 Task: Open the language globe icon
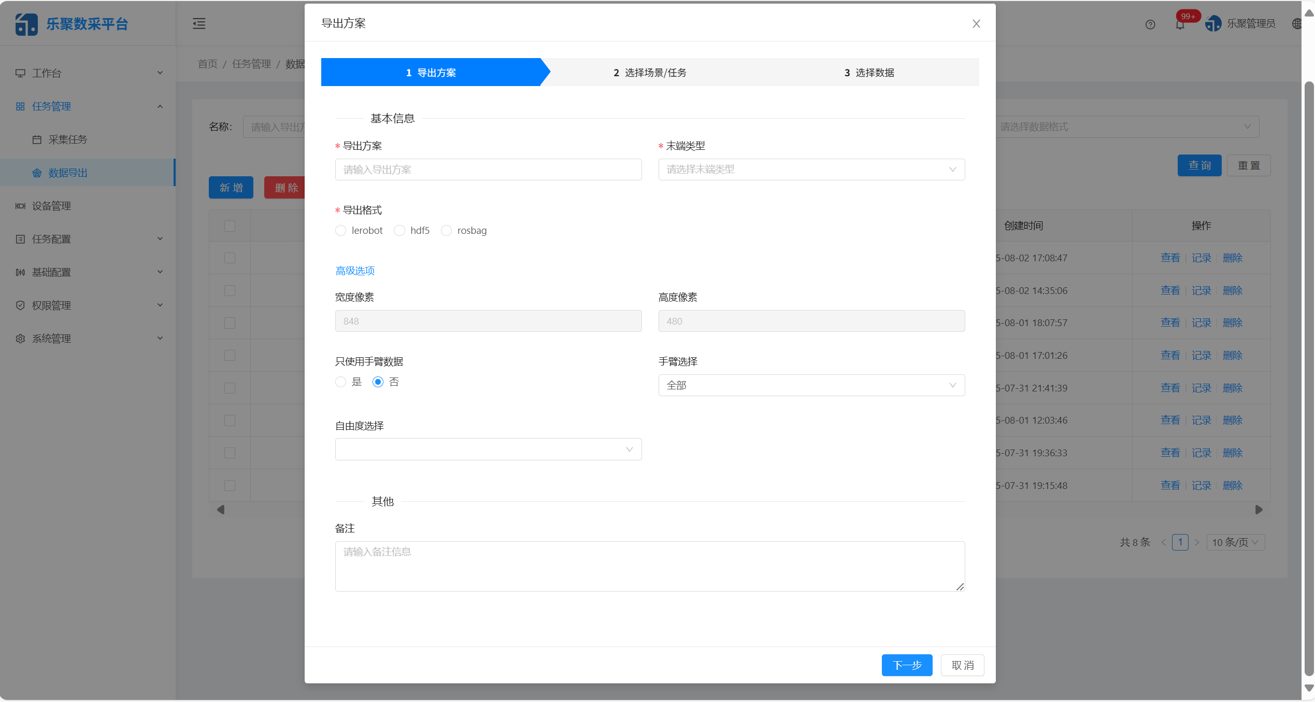coord(1297,24)
